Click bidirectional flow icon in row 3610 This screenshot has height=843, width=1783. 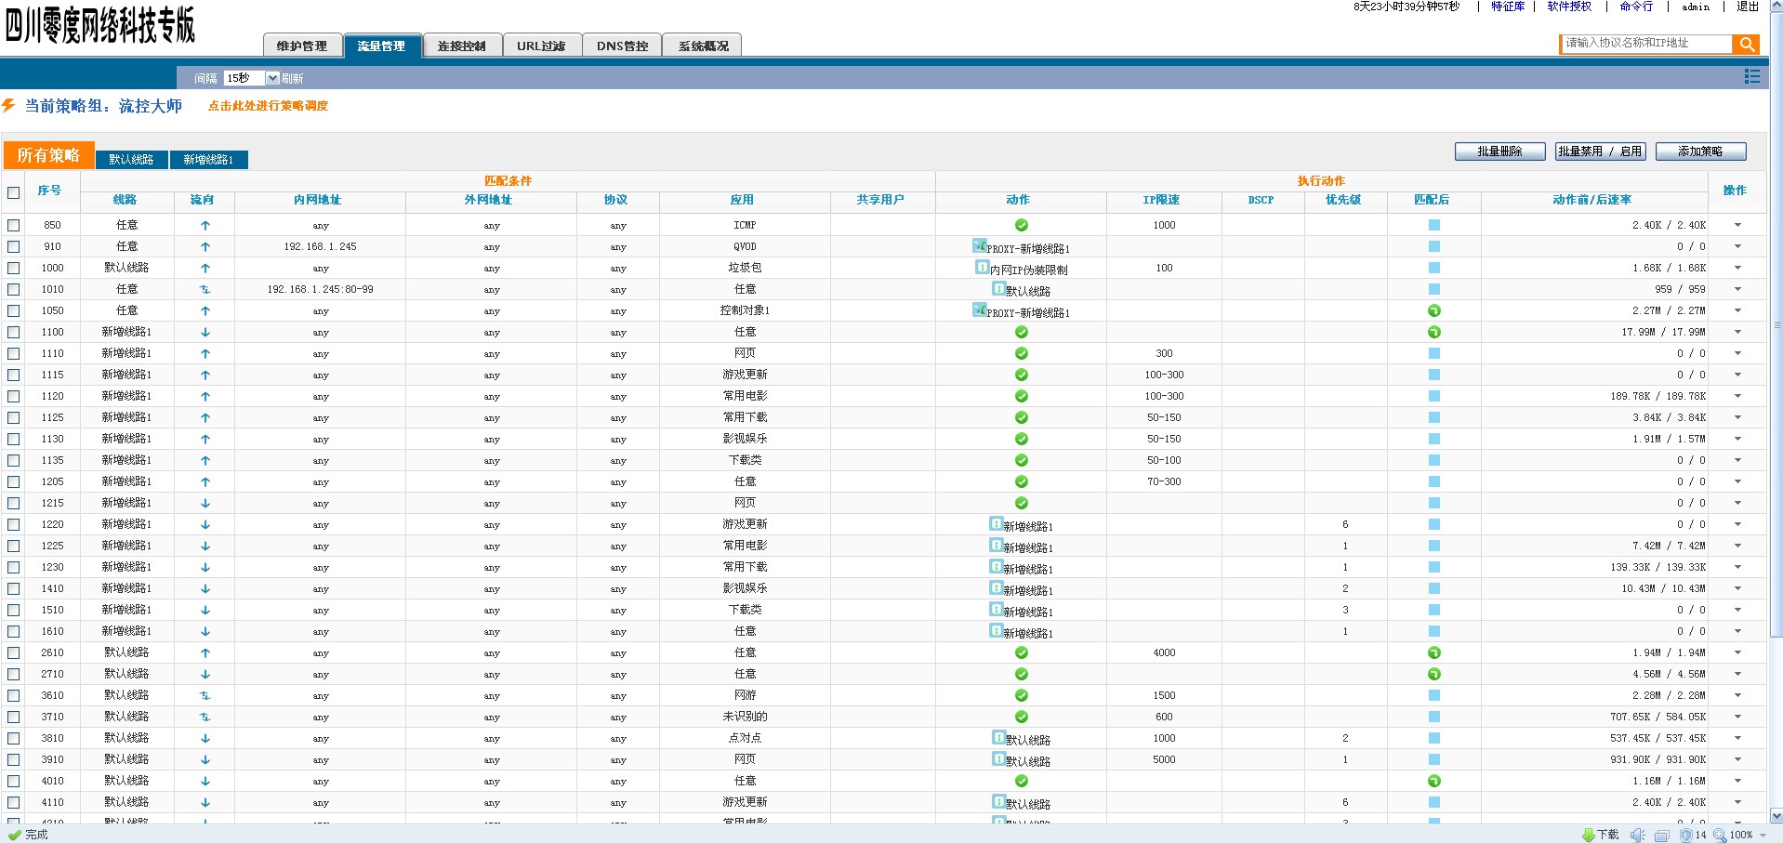(205, 695)
